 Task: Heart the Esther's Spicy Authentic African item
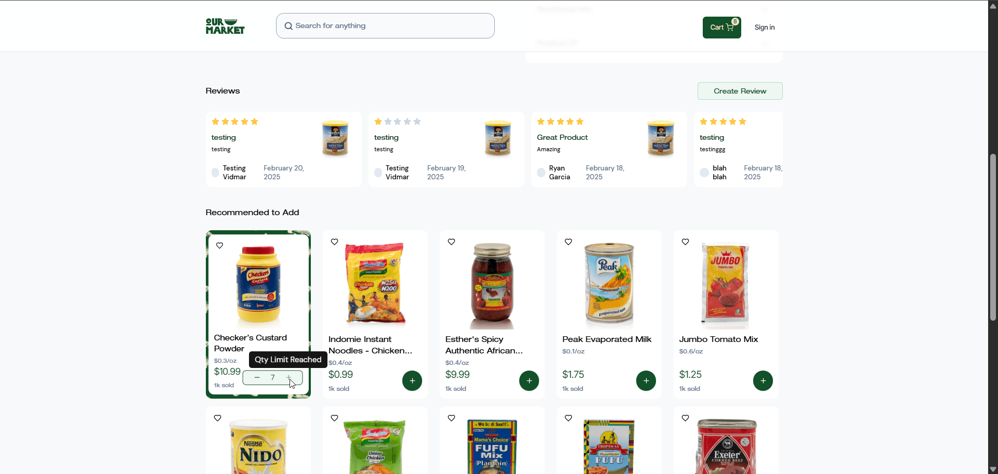tap(452, 242)
